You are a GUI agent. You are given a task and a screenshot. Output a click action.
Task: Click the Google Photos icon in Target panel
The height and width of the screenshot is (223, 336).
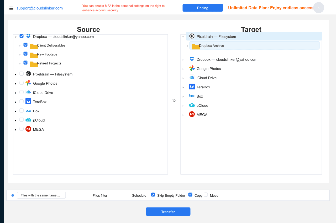(x=192, y=68)
